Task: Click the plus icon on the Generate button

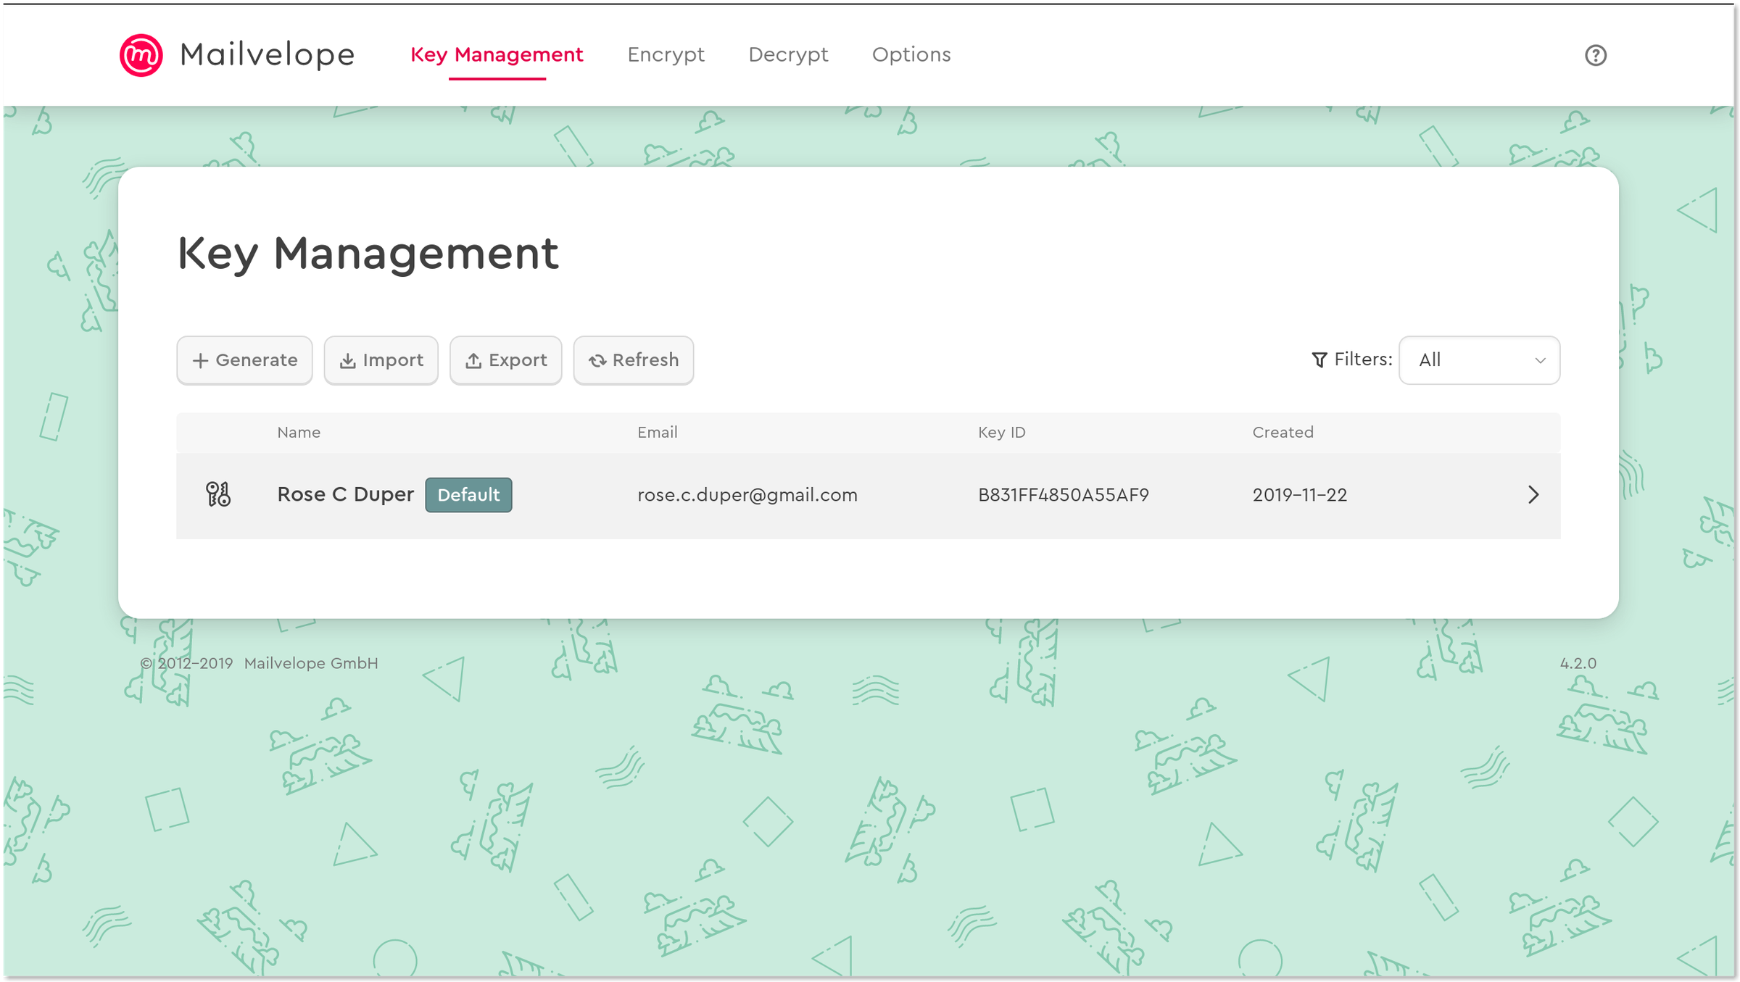Action: tap(200, 360)
